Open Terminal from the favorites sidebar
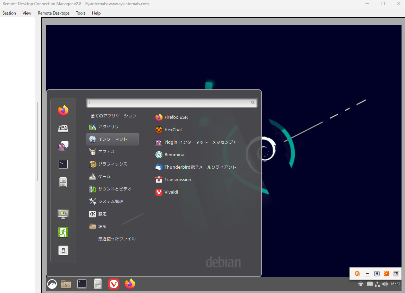 63,164
